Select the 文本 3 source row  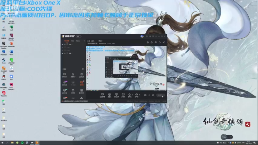(x=73, y=44)
